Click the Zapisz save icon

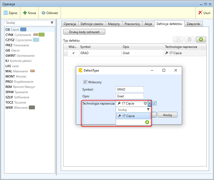(x=6, y=13)
